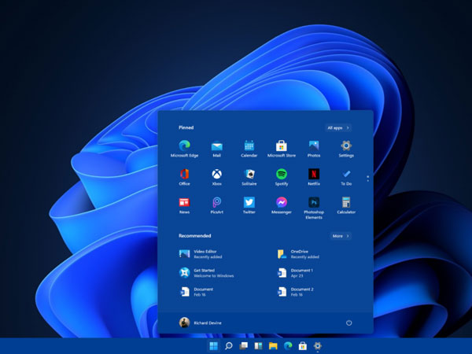The height and width of the screenshot is (354, 472).
Task: Launch Netflix
Action: pyautogui.click(x=314, y=177)
